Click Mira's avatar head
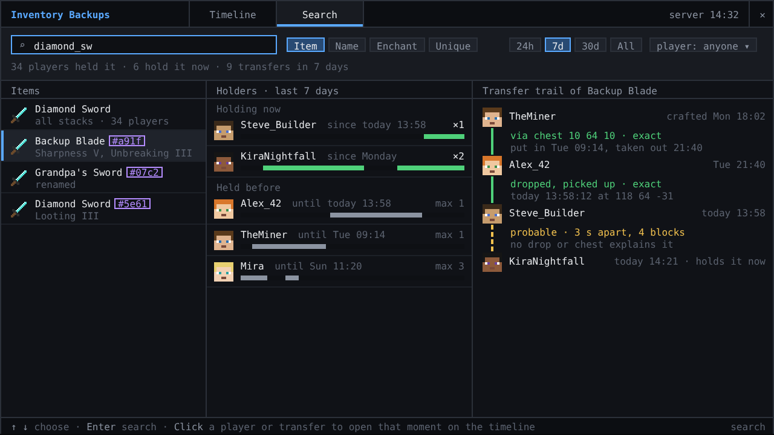774x435 pixels. 224,272
